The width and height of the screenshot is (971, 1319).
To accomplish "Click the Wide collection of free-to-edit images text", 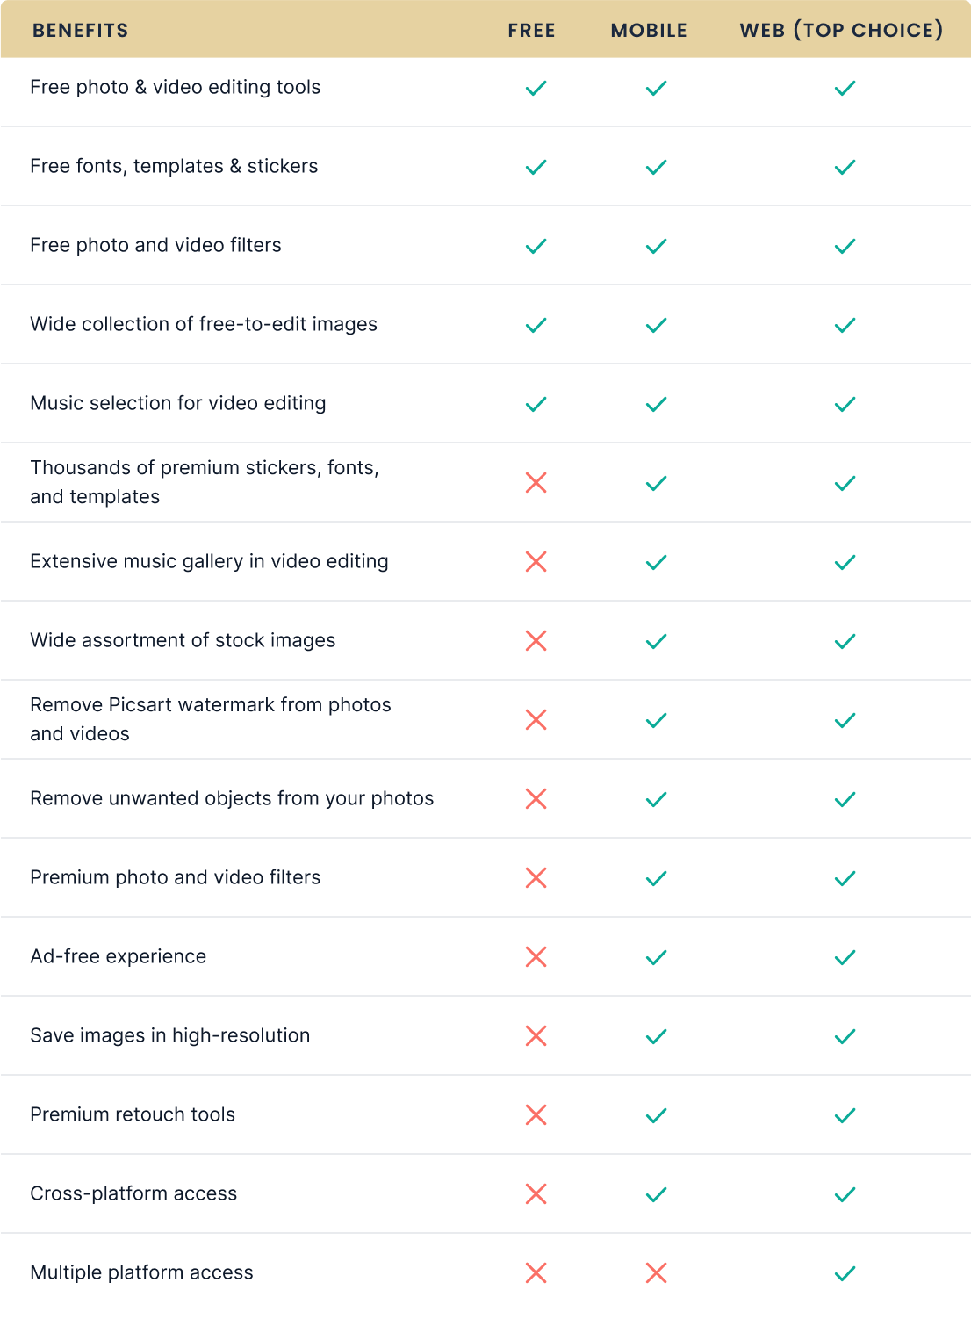I will pos(204,324).
